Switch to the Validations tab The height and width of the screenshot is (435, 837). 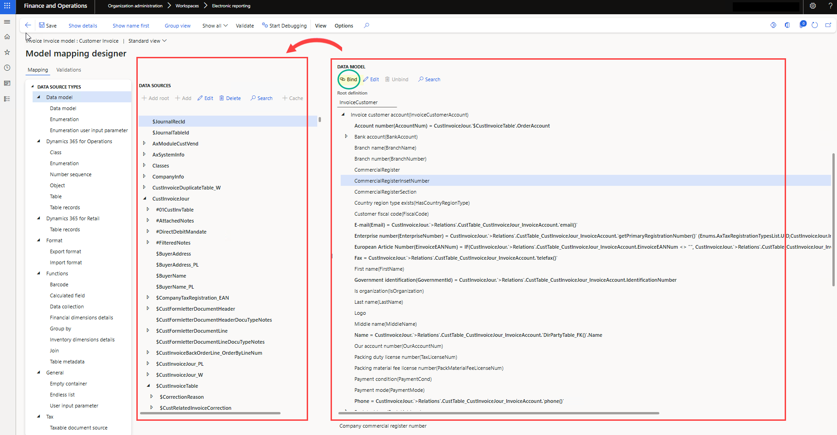68,70
